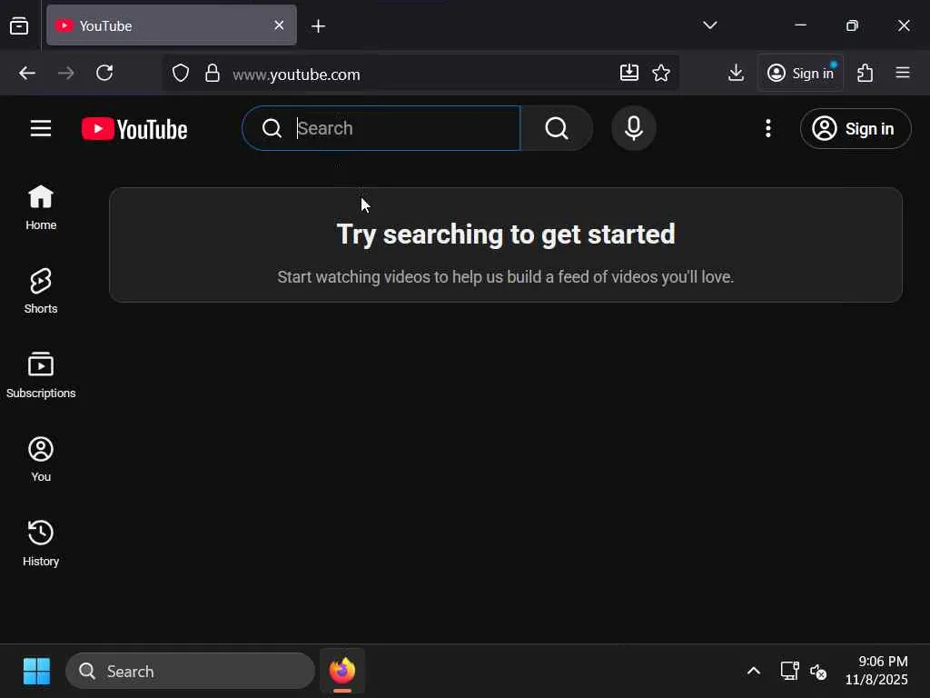View History from sidebar
This screenshot has width=930, height=698.
pos(41,543)
